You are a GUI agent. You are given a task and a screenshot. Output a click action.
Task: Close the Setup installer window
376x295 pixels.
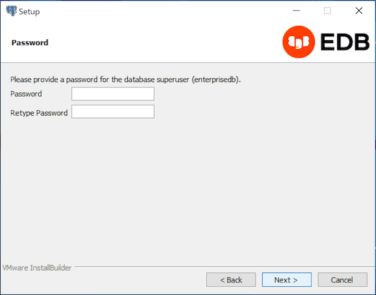pos(359,11)
